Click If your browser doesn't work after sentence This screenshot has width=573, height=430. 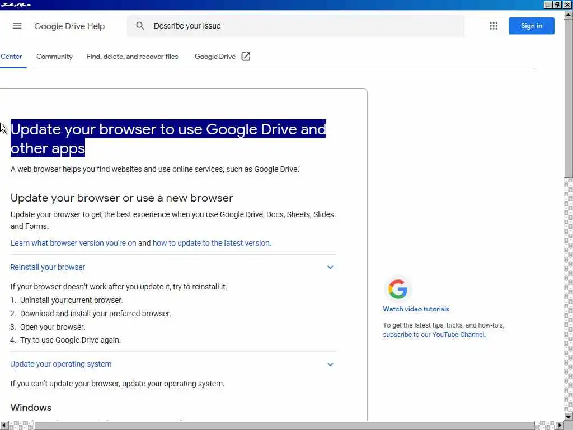tap(119, 287)
